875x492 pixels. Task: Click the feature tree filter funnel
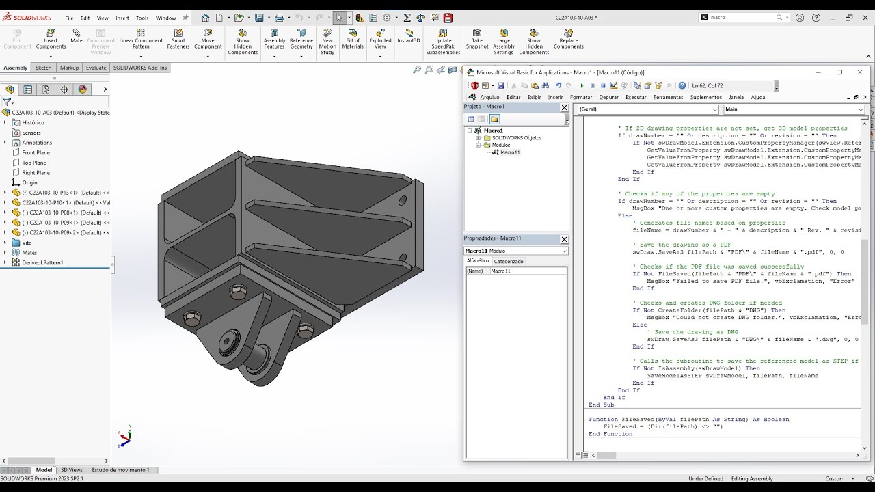(8, 102)
